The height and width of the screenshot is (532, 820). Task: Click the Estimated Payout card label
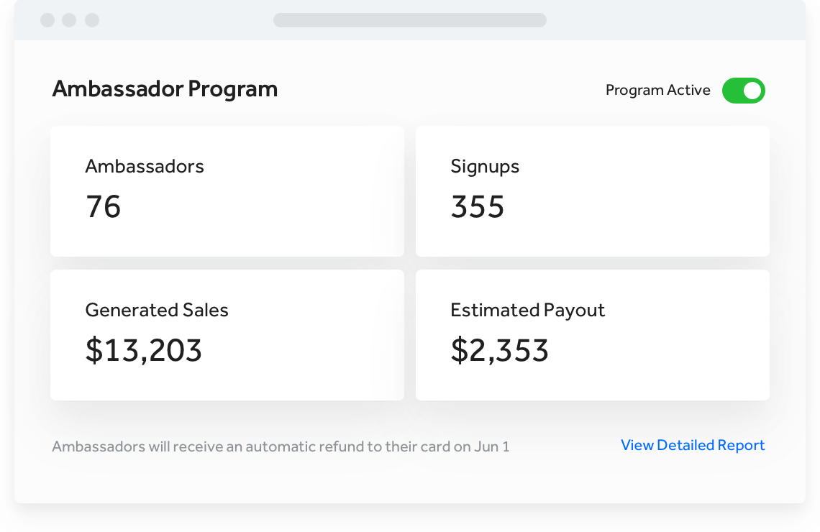pos(527,311)
